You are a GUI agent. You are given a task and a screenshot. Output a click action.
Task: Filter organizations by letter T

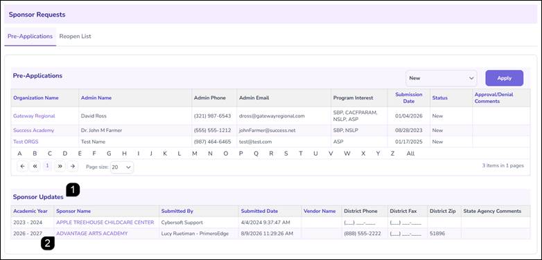click(x=301, y=154)
